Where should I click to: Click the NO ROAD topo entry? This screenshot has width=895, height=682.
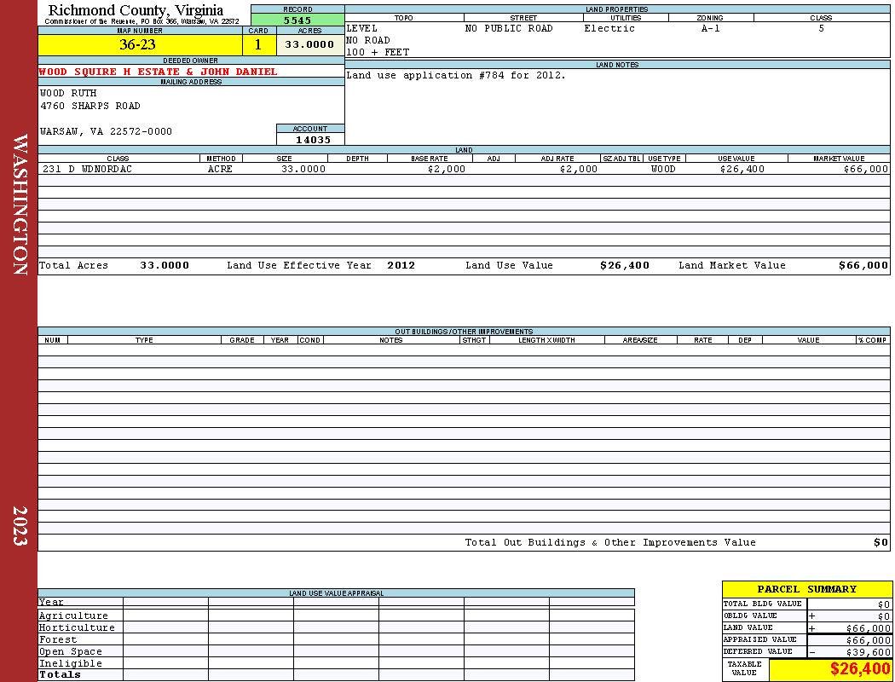[x=368, y=41]
